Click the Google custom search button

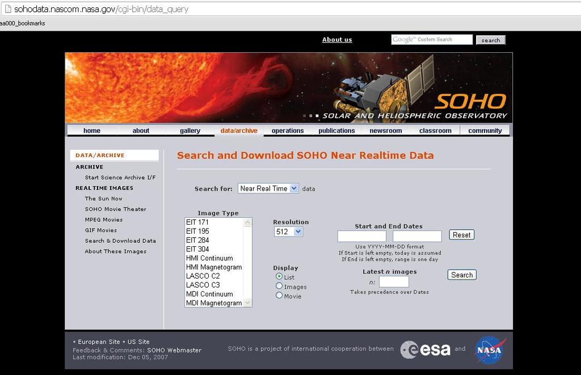tap(491, 40)
